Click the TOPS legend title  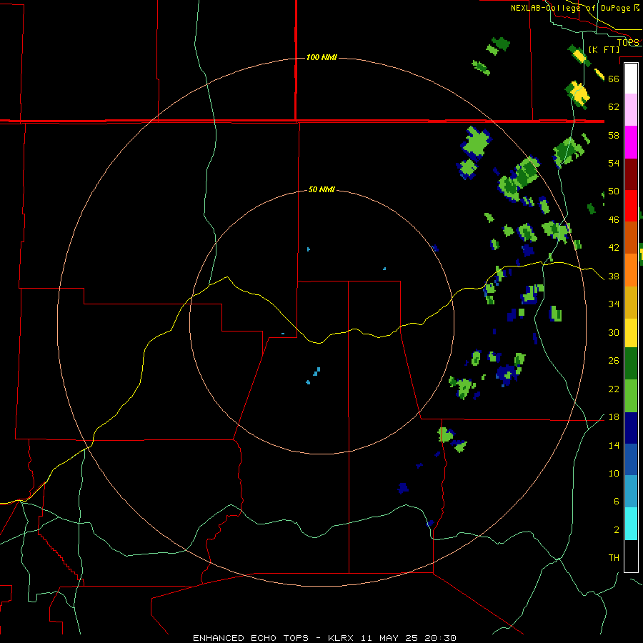(628, 42)
